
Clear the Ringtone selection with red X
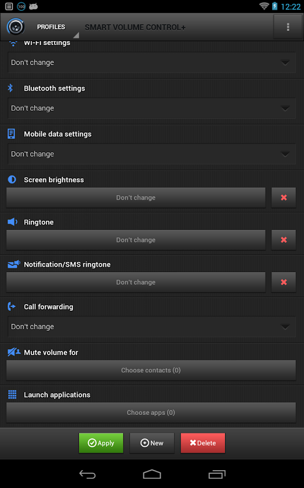(283, 240)
